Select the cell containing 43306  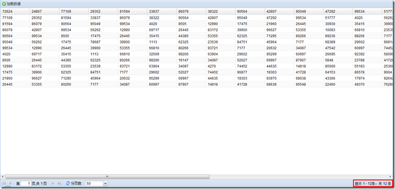[x=338, y=78]
